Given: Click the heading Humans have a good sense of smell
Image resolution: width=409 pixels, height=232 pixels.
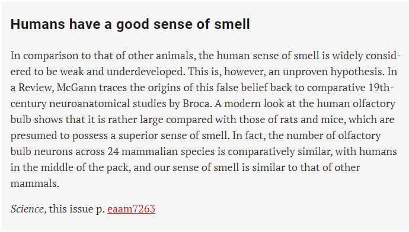Looking at the screenshot, I should [x=130, y=24].
